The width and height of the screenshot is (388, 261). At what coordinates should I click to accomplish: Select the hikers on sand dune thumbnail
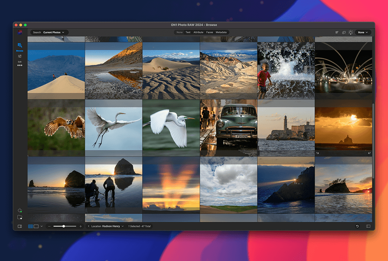(x=56, y=70)
